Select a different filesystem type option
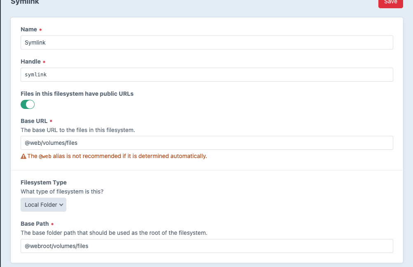 (43, 205)
